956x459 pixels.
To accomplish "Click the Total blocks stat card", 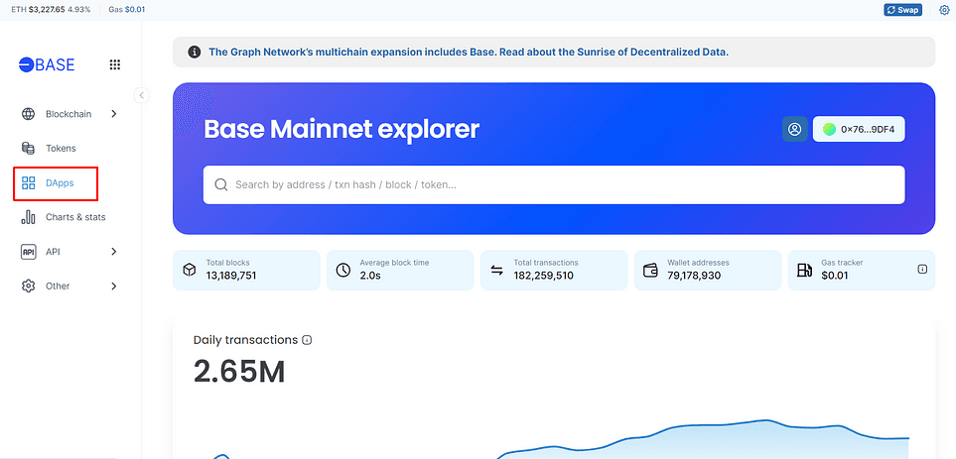I will pyautogui.click(x=246, y=270).
